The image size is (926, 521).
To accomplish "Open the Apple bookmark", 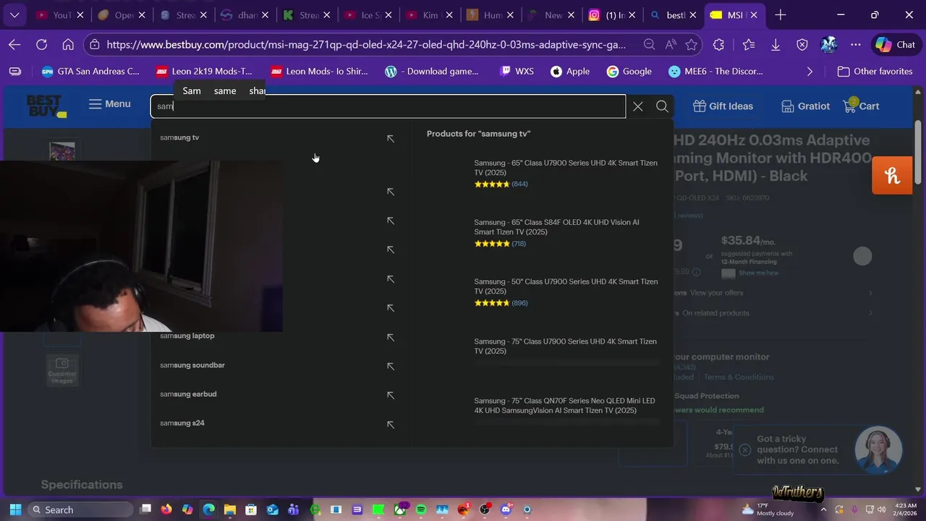I will 570,72.
